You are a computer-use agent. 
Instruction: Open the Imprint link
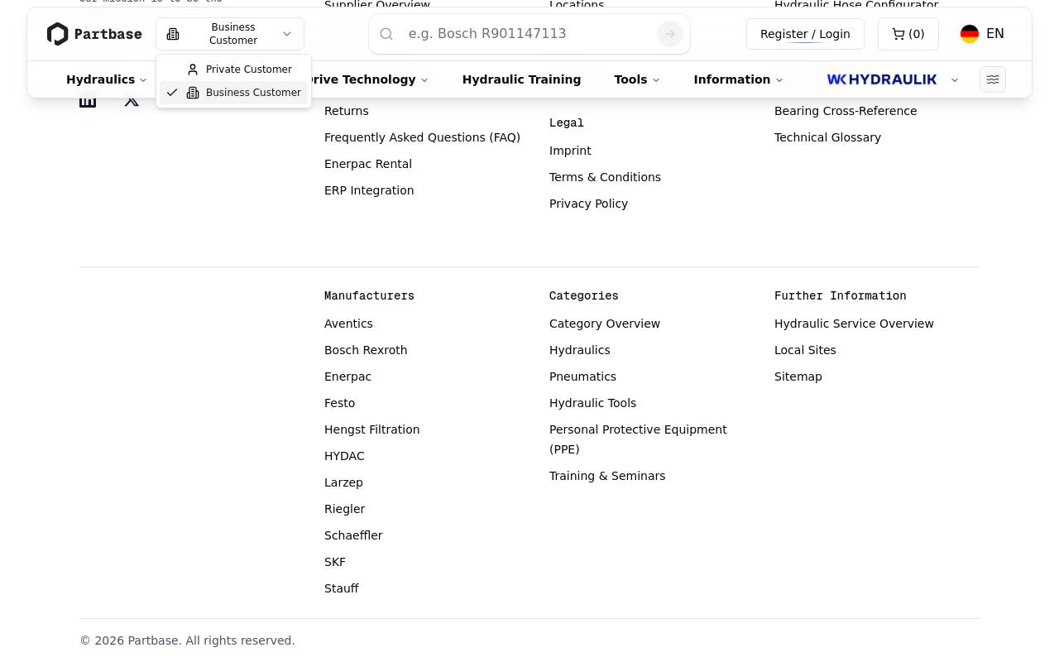[x=570, y=151]
